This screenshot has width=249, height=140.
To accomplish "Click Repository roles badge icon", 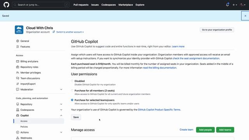I will pos(18,67).
